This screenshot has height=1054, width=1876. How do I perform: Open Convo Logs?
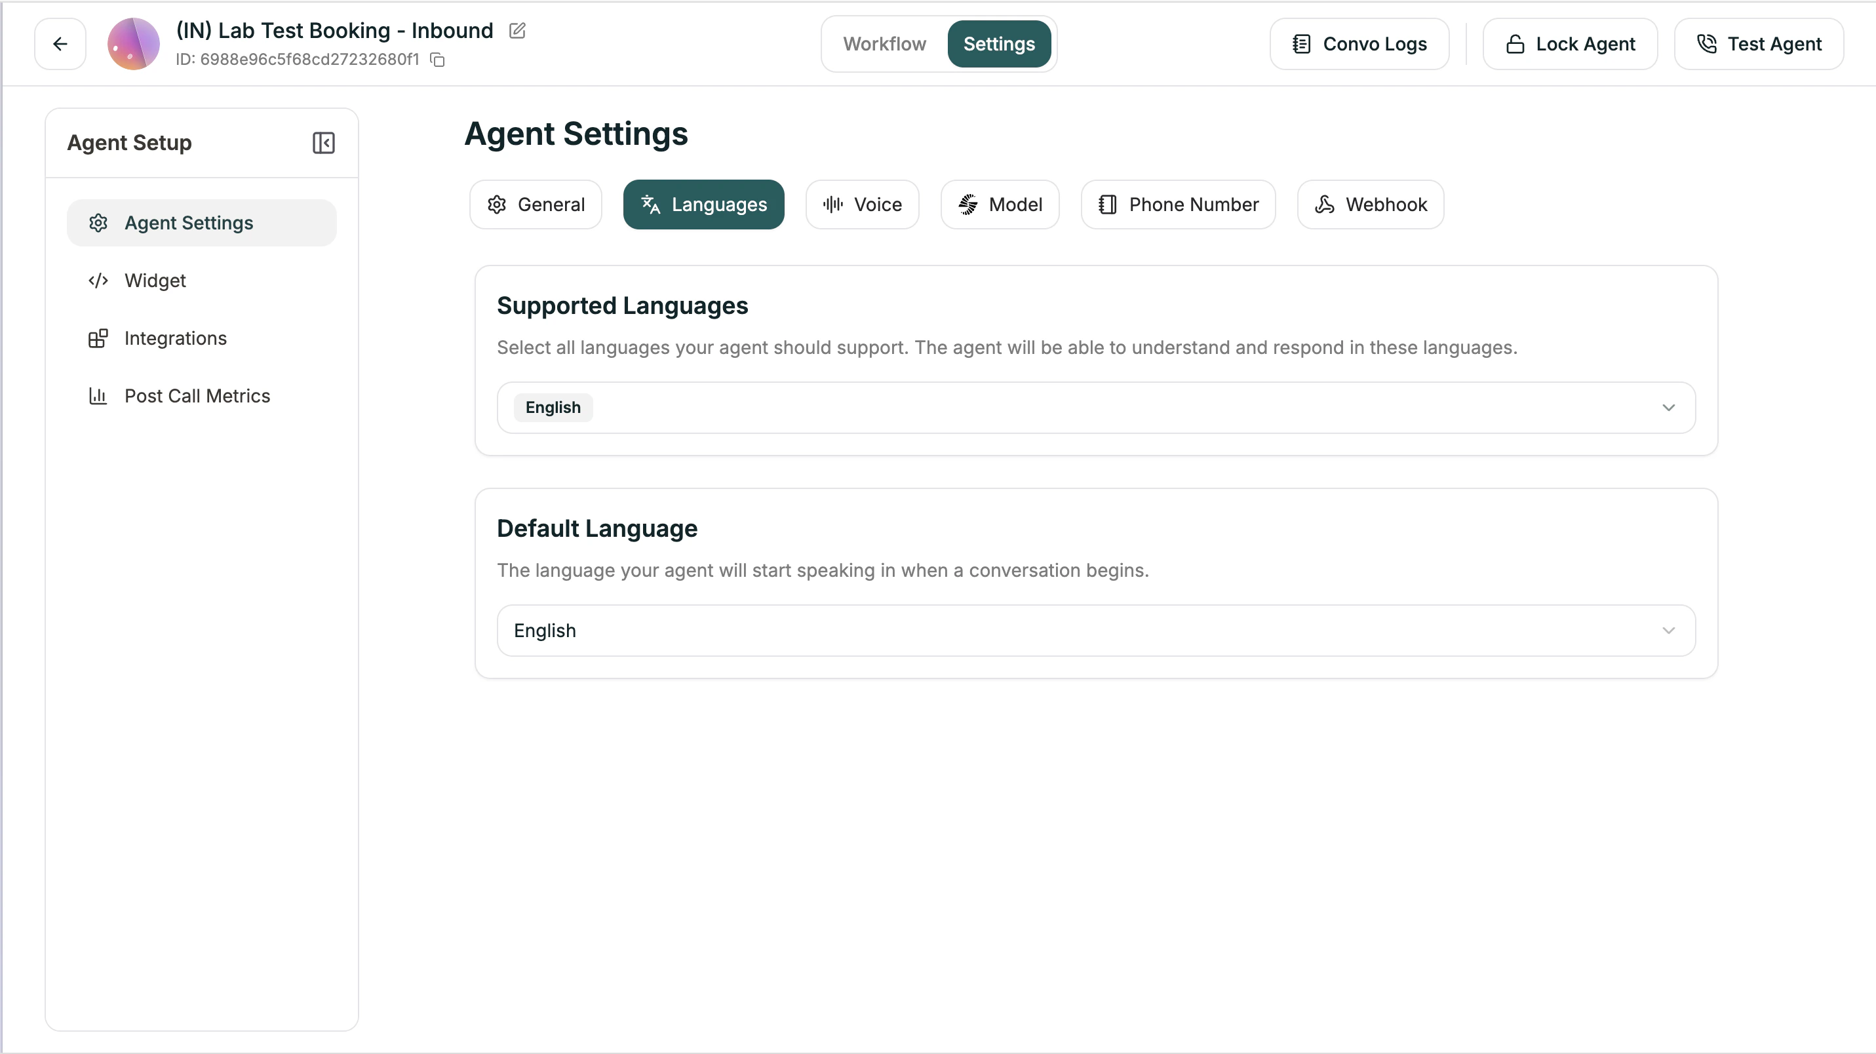[1358, 44]
